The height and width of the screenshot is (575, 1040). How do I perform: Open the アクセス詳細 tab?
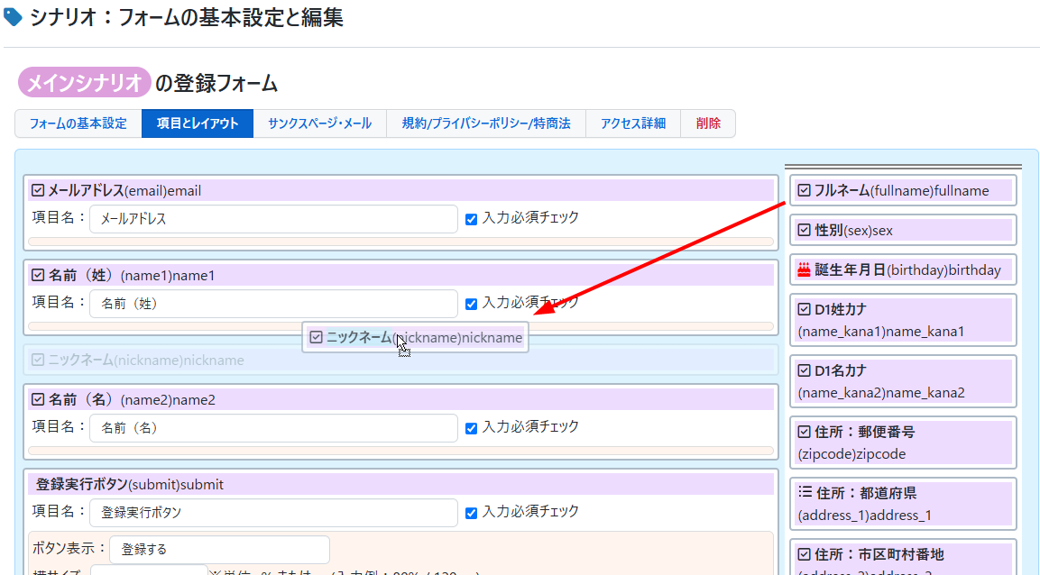tap(633, 123)
